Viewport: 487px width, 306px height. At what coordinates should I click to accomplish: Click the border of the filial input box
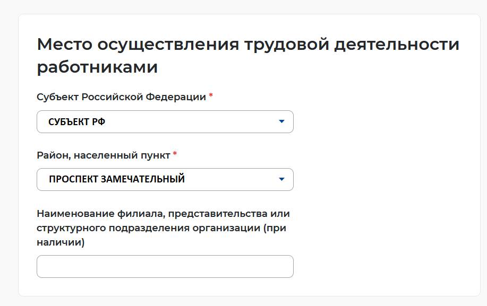click(x=165, y=257)
